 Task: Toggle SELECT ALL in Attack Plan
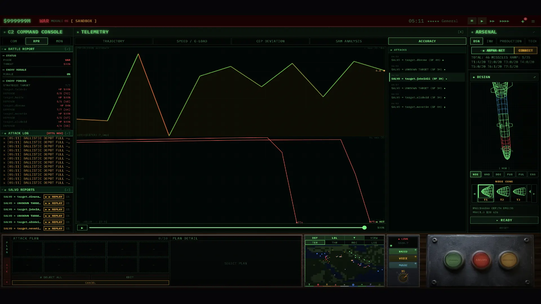pos(51,277)
